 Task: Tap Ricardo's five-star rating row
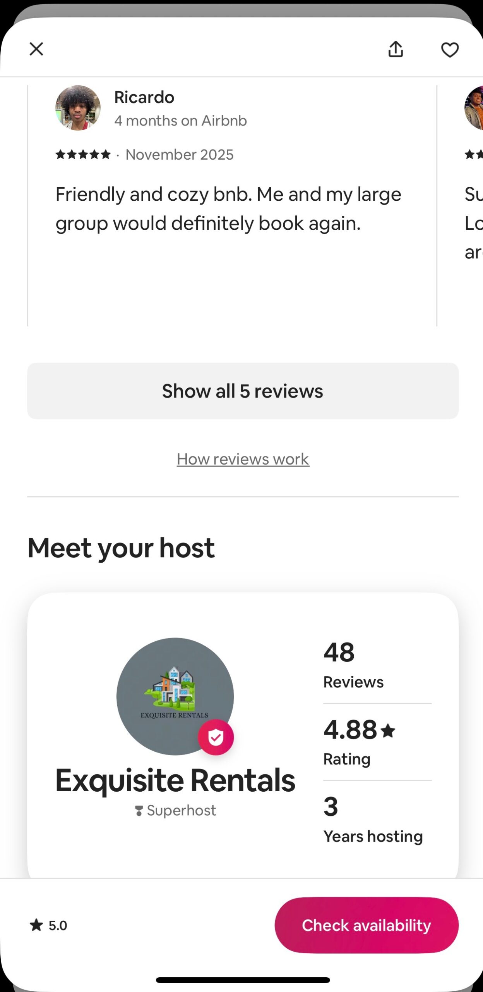[83, 155]
